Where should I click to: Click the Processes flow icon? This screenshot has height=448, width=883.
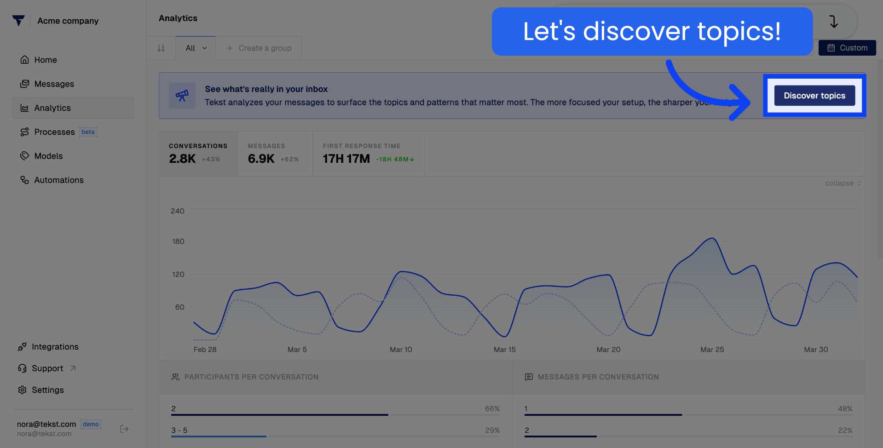(x=25, y=132)
